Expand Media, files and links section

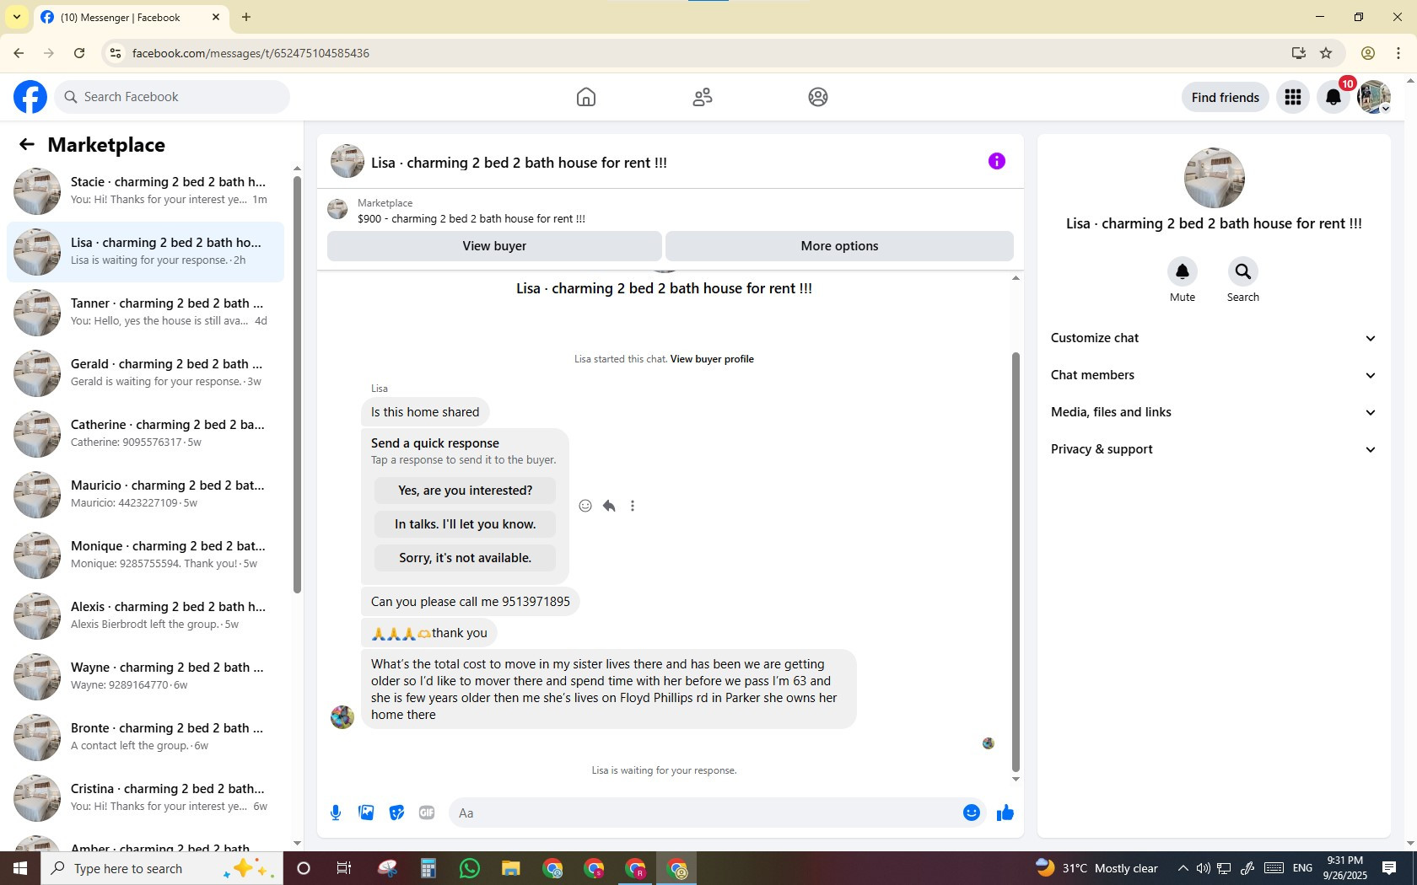coord(1213,412)
